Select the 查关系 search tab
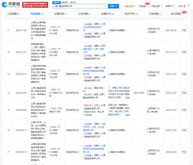Image resolution: width=193 pixels, height=165 pixels. click(73, 2)
